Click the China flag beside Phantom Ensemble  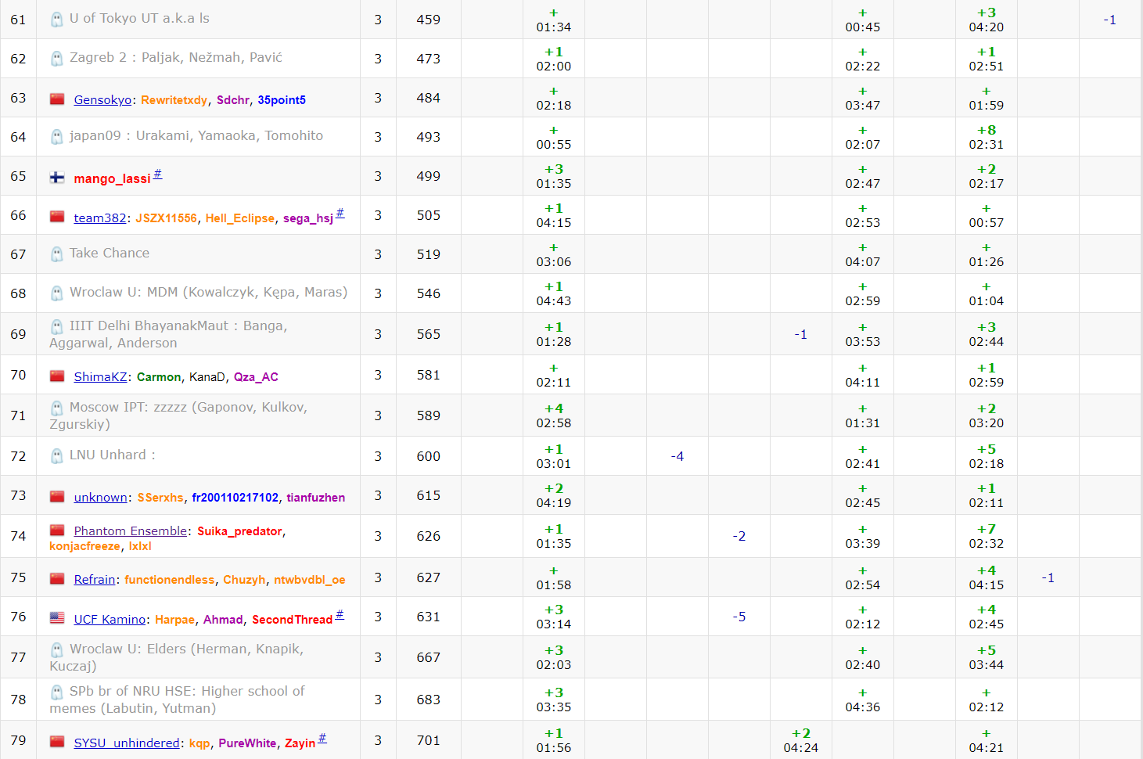coord(57,531)
